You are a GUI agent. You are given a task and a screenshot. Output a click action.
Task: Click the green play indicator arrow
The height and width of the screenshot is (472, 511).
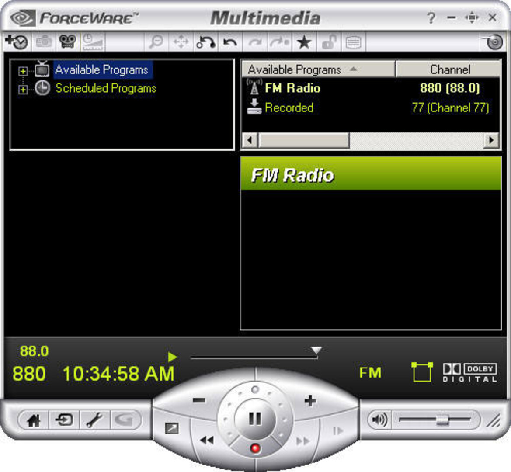172,357
